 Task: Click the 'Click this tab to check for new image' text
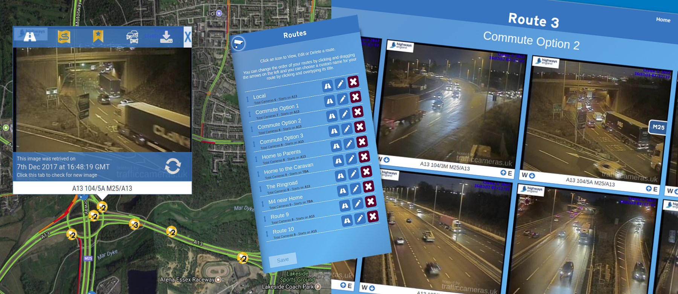[57, 175]
